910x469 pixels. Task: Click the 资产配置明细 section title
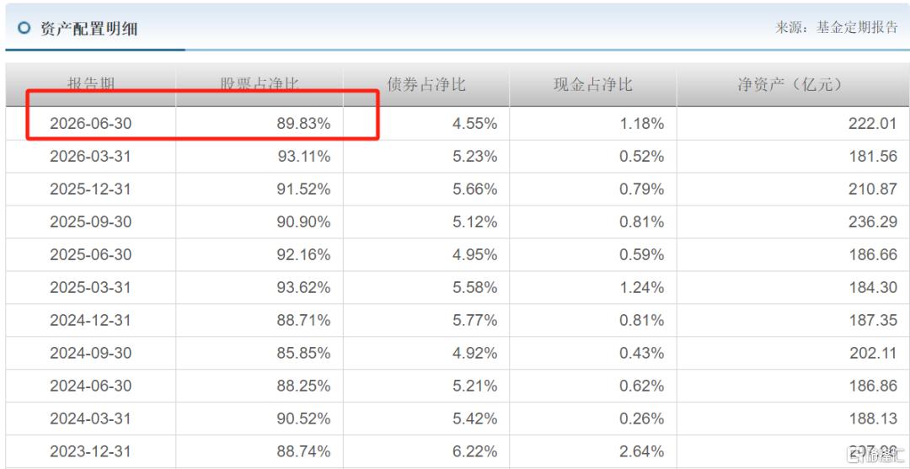[x=88, y=29]
